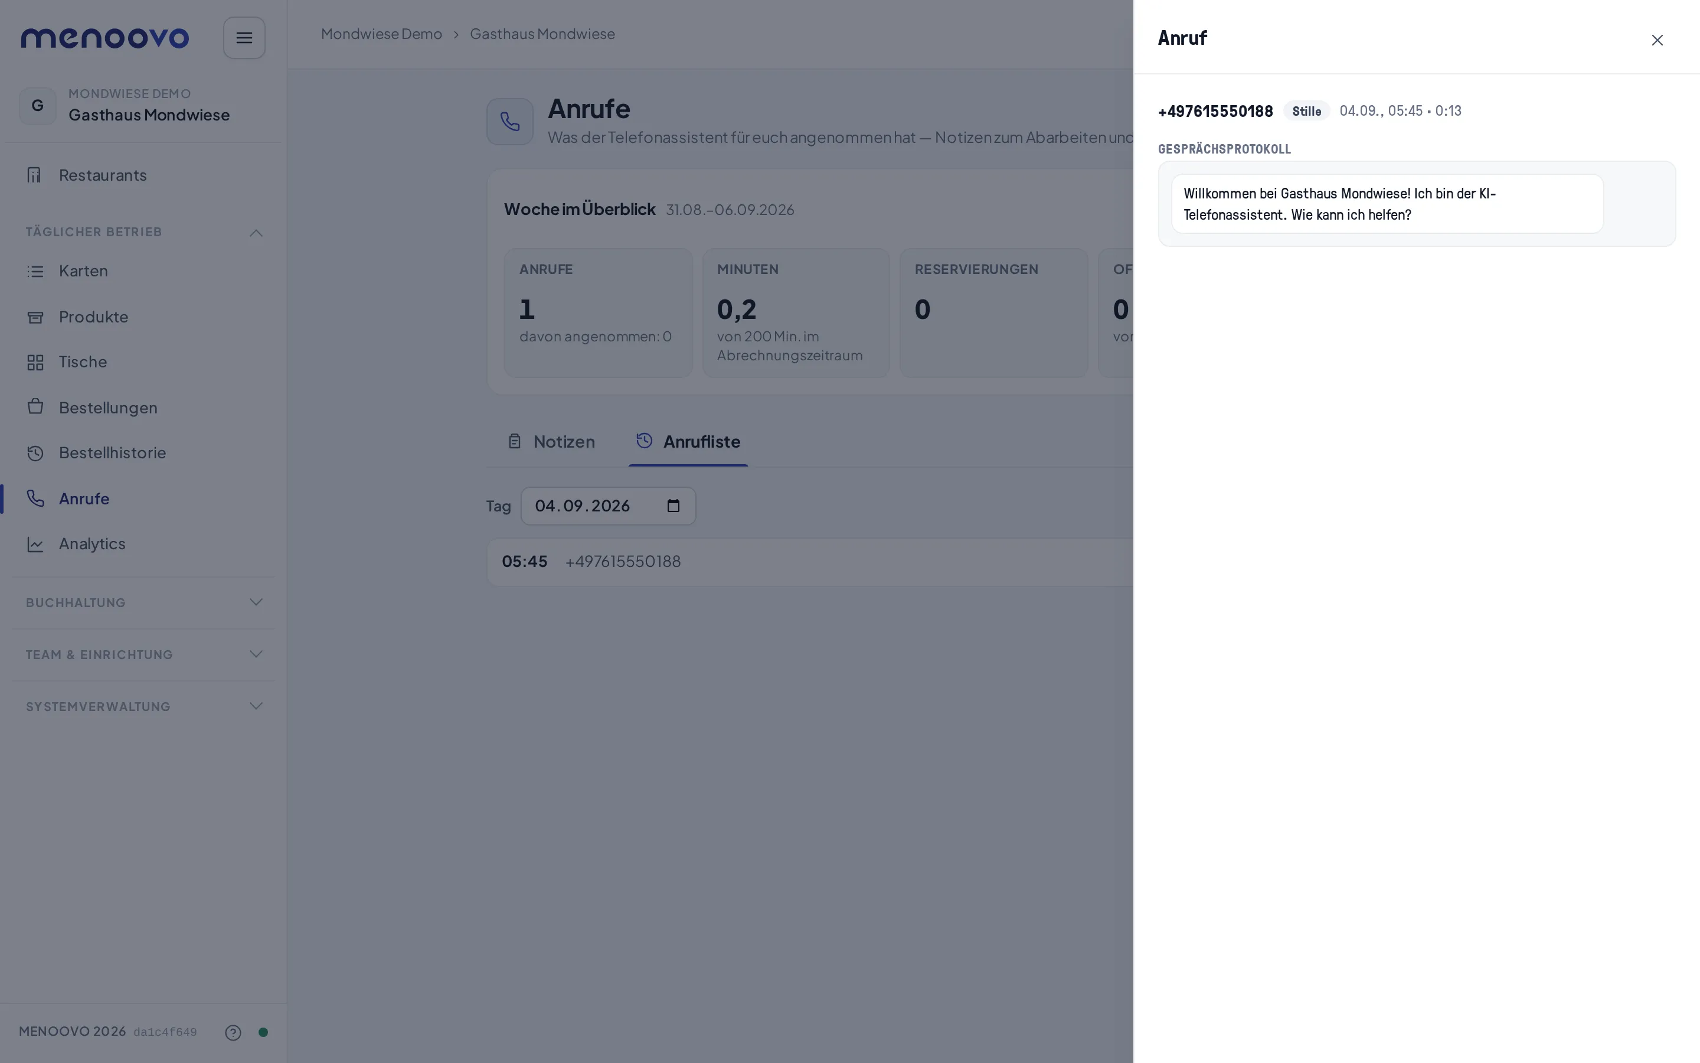1700x1063 pixels.
Task: Click the G restaurant avatar
Action: tap(38, 106)
